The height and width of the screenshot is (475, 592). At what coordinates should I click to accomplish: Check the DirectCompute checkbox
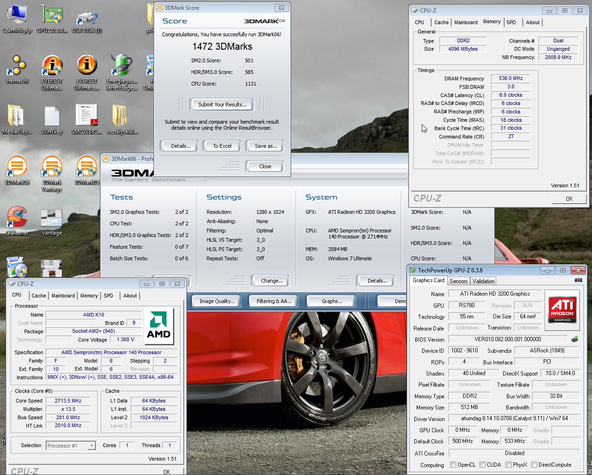(534, 465)
